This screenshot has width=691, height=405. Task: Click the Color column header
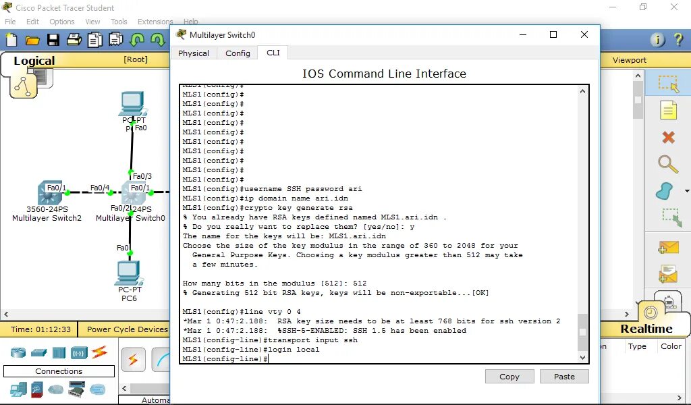click(x=671, y=346)
